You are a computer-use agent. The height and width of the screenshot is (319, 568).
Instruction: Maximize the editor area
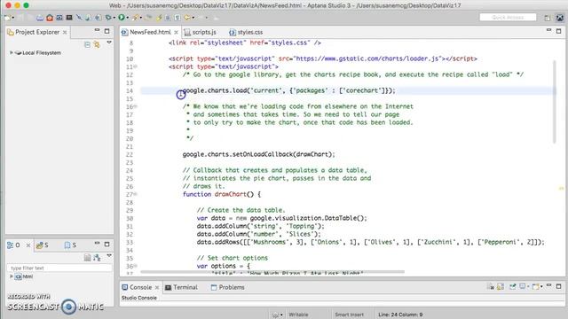coord(558,31)
